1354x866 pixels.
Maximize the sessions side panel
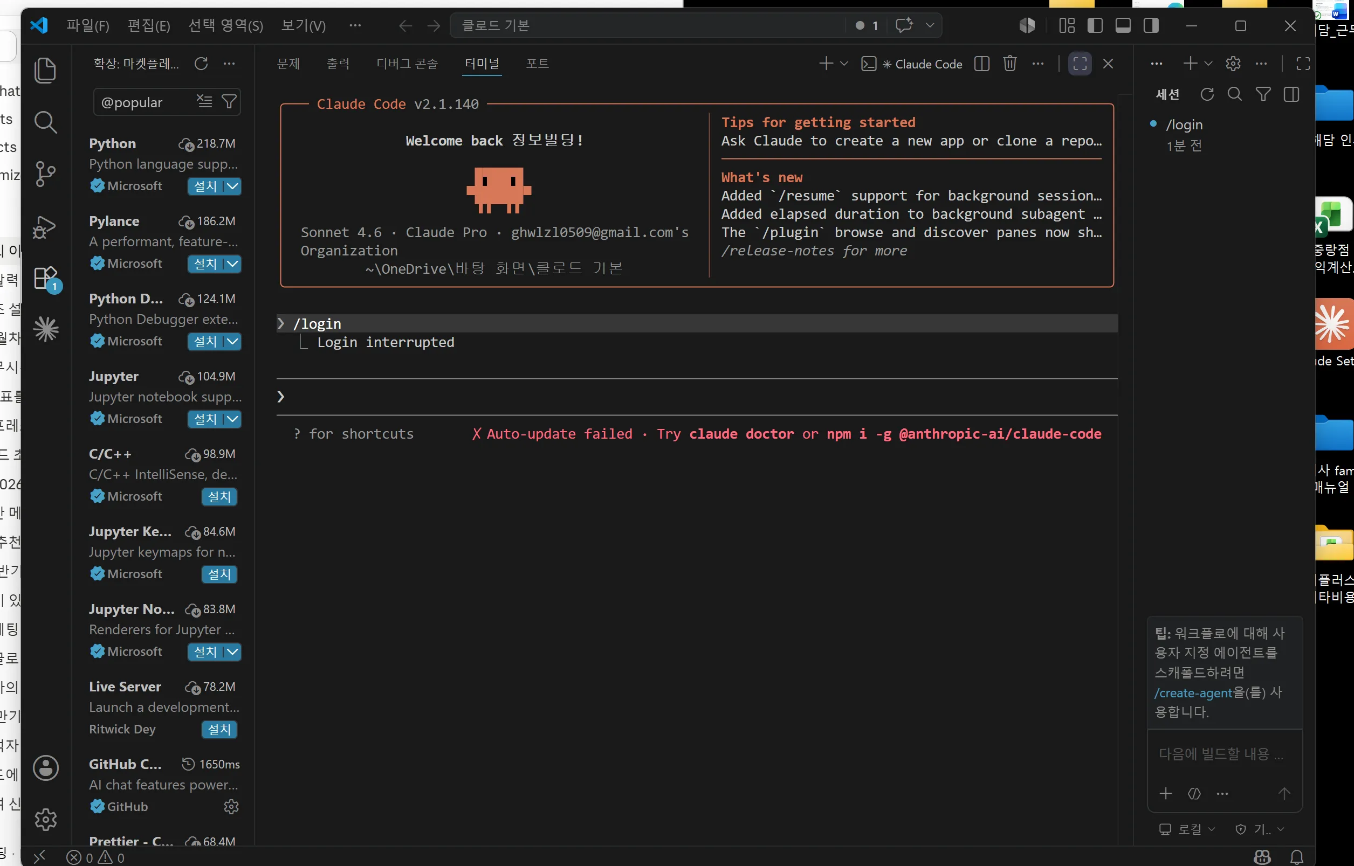click(1303, 64)
